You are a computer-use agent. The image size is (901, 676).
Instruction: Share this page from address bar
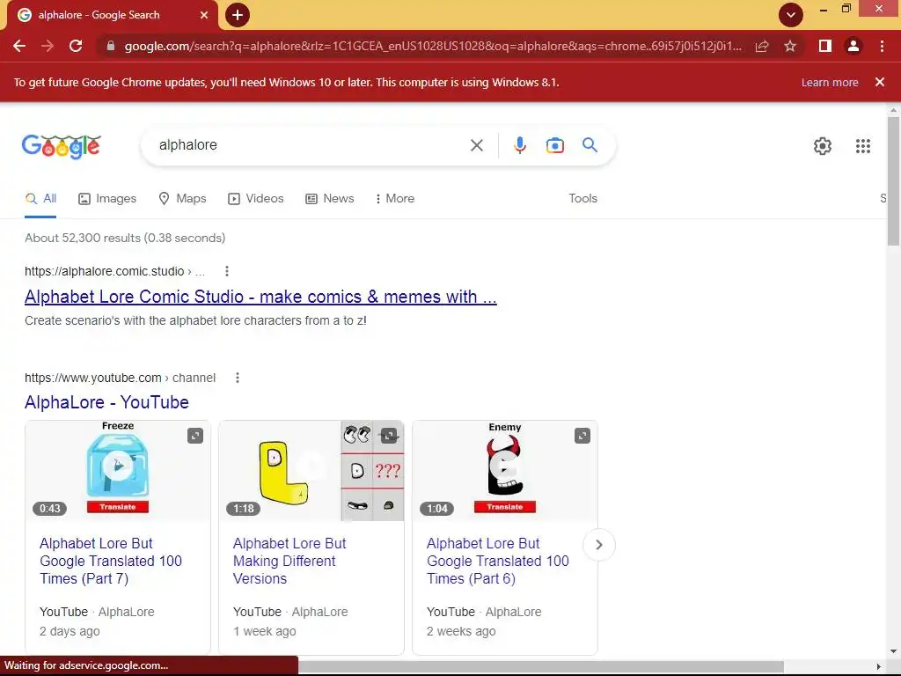click(x=762, y=46)
